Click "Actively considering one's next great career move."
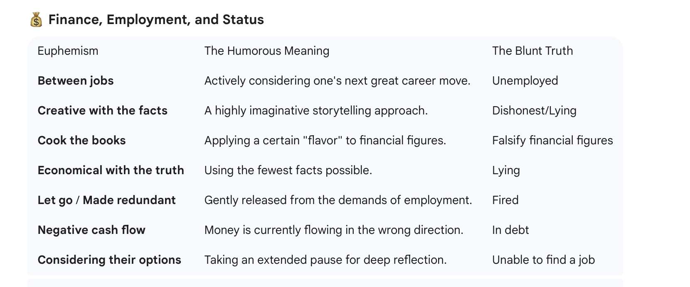Image resolution: width=690 pixels, height=287 pixels. click(337, 81)
